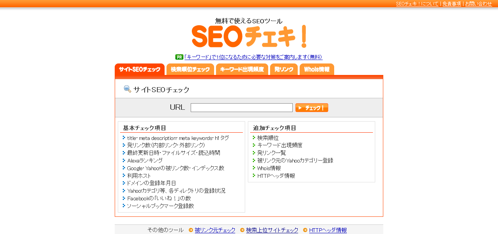Open the 「キーワード」で1位になるために PR link
This screenshot has height=234, width=498.
point(253,57)
